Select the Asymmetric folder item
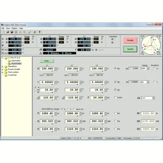Screen dimensions: 163x163 [16, 63]
